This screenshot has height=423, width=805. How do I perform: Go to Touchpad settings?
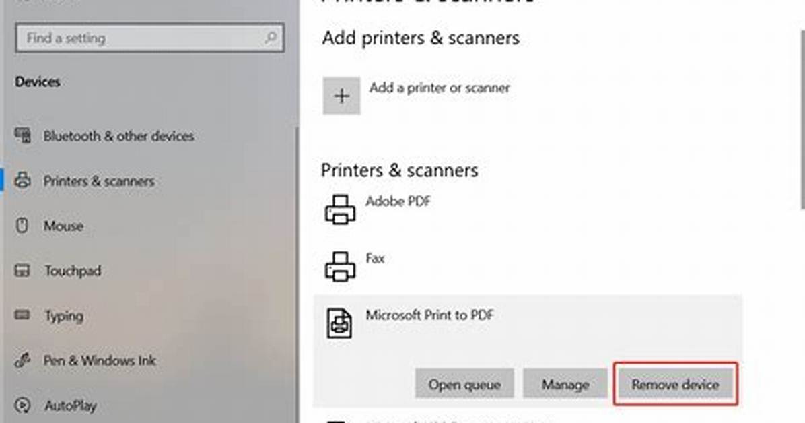pos(73,271)
